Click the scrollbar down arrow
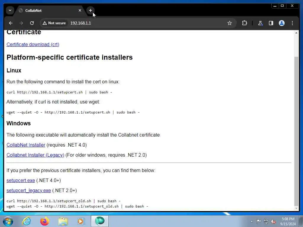The height and width of the screenshot is (227, 303). [296, 208]
